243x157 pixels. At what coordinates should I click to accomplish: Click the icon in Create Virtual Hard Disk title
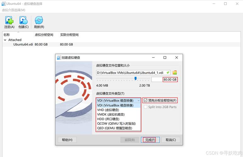(59, 57)
